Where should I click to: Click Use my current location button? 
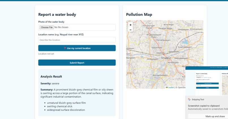click(x=77, y=48)
